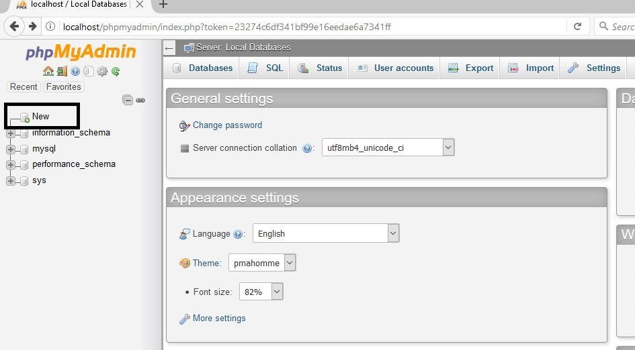The height and width of the screenshot is (350, 635).
Task: Open the Import tab
Action: point(531,68)
